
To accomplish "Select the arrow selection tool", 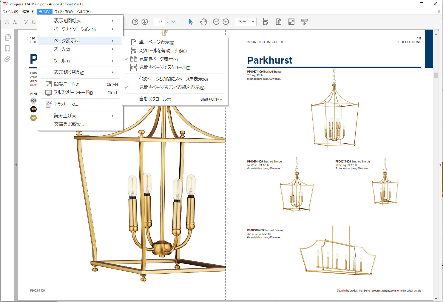I will (x=191, y=22).
